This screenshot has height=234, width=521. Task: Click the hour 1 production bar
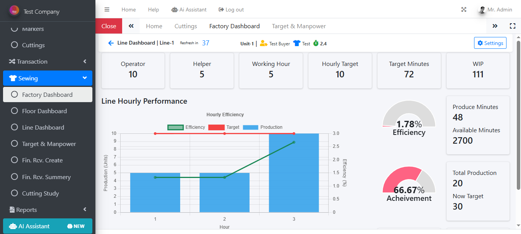[155, 192]
